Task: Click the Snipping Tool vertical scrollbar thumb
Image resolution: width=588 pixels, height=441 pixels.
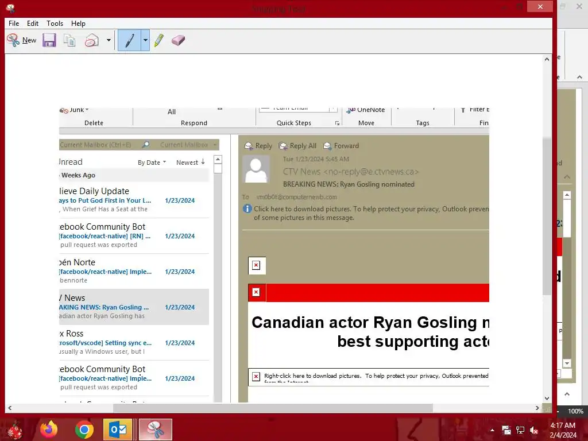Action: click(x=547, y=216)
